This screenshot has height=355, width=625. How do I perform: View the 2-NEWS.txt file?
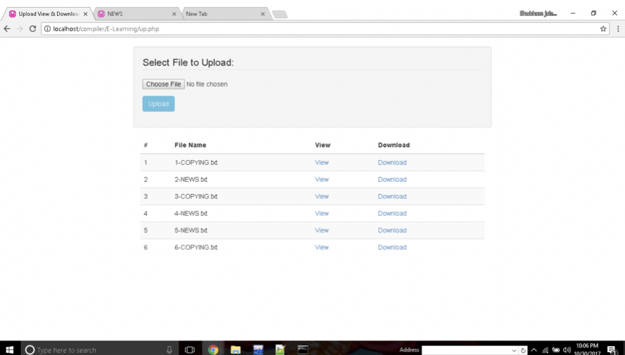[322, 180]
